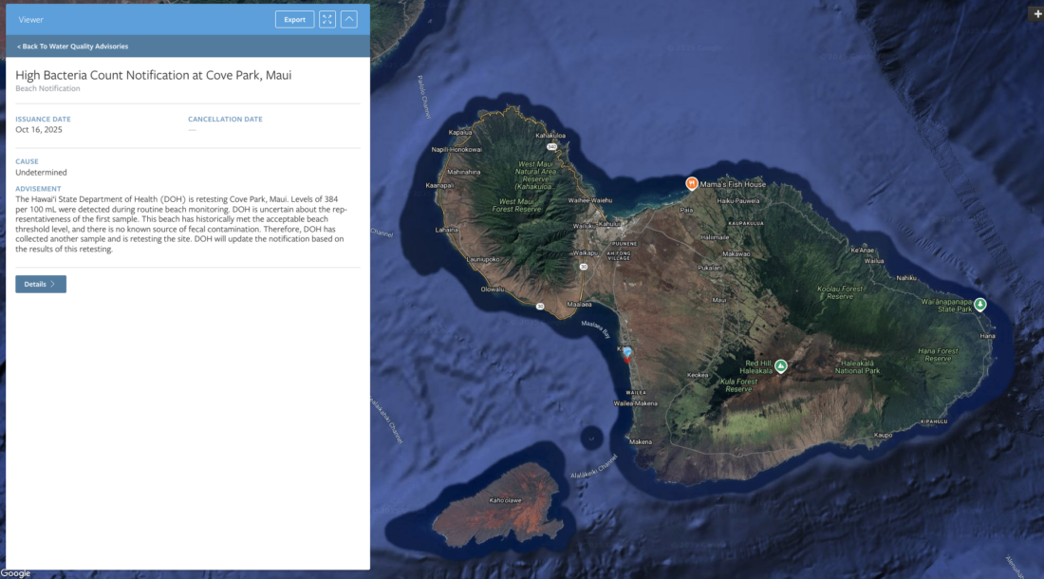Click the Route 340 shield near Kahakuloa
The width and height of the screenshot is (1044, 579).
point(551,146)
